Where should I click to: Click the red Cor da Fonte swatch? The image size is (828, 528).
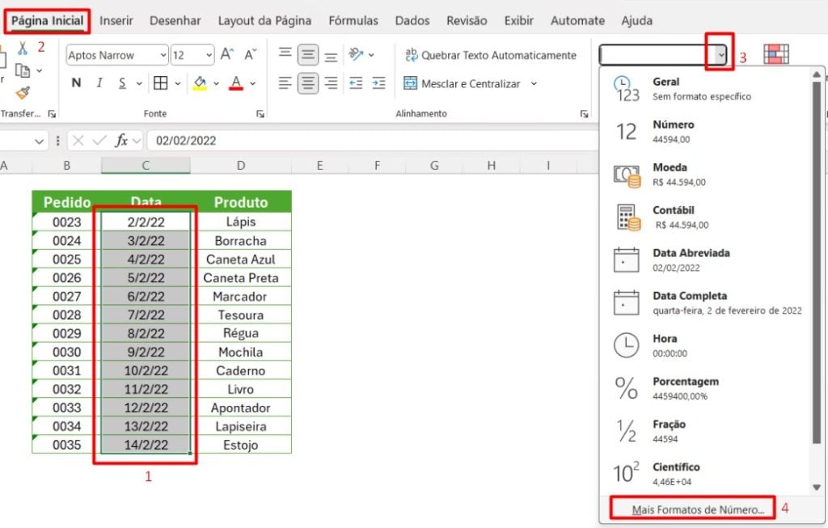click(x=234, y=87)
